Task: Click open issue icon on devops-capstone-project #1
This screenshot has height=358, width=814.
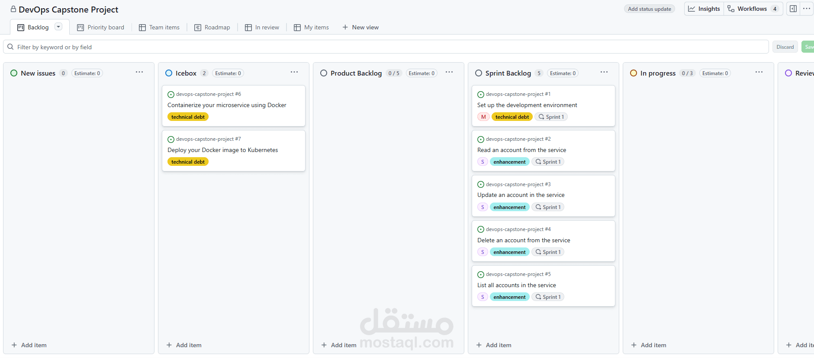Action: (x=481, y=95)
